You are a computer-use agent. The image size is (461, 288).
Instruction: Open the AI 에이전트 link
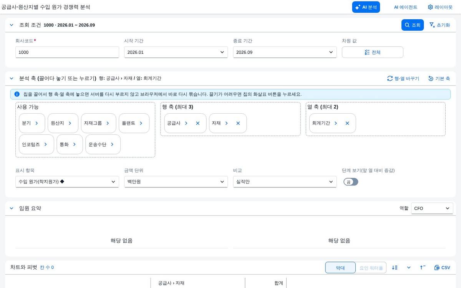(x=405, y=7)
